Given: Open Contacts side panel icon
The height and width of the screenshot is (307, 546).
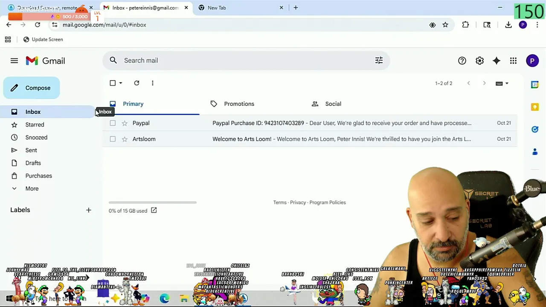Looking at the screenshot, I should coord(534,152).
